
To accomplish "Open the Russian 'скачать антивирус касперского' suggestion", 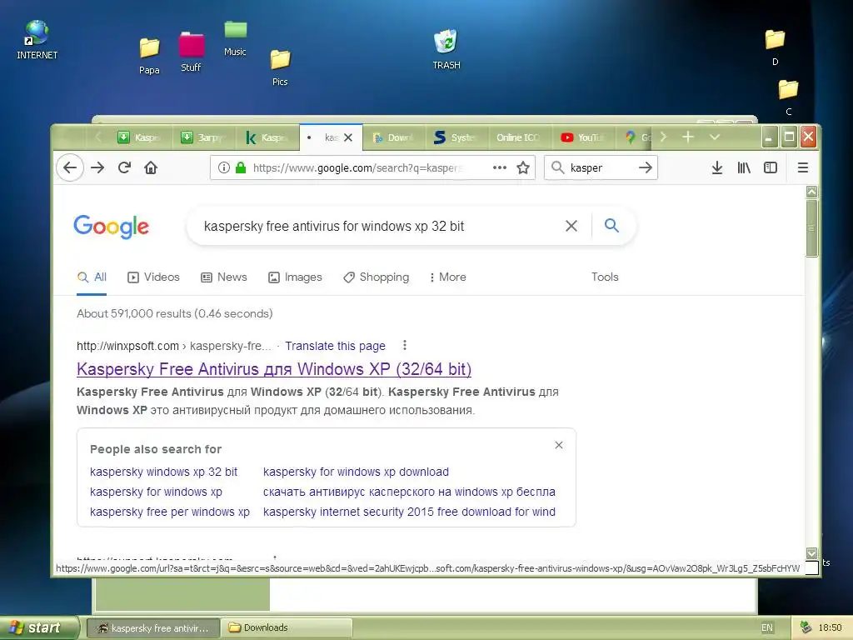I will (409, 492).
